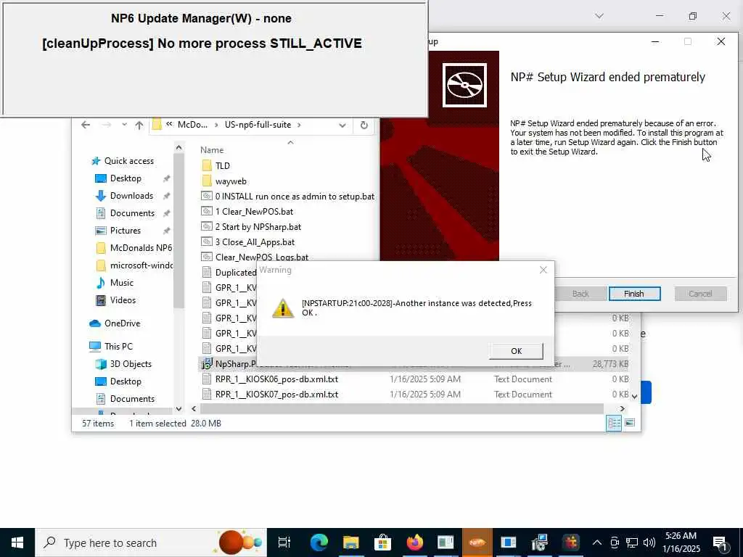This screenshot has width=743, height=557.
Task: Open microsoft-windo folder in sidebar
Action: click(134, 265)
